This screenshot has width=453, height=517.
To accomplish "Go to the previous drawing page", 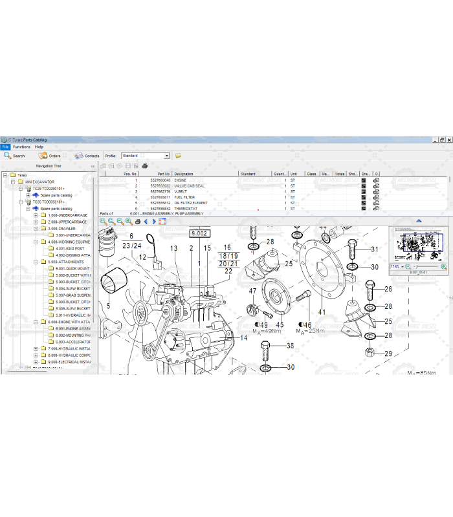I will [x=146, y=222].
